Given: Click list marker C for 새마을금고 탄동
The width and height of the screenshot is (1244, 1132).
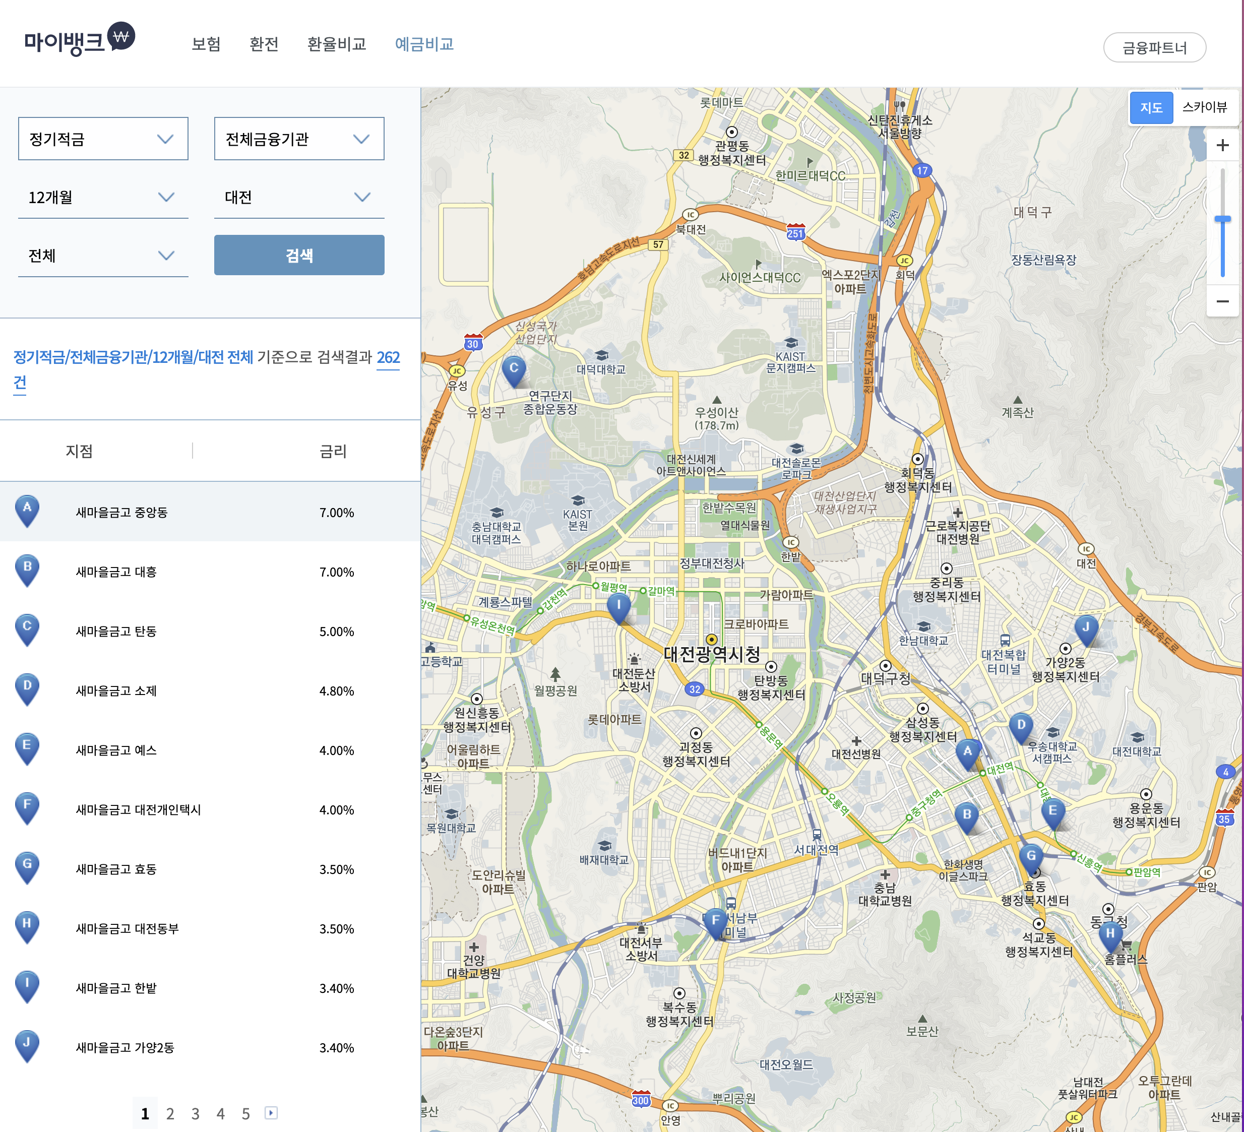Looking at the screenshot, I should (x=27, y=630).
